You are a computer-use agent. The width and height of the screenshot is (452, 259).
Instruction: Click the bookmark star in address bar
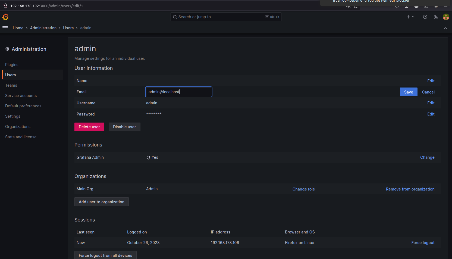pyautogui.click(x=356, y=6)
